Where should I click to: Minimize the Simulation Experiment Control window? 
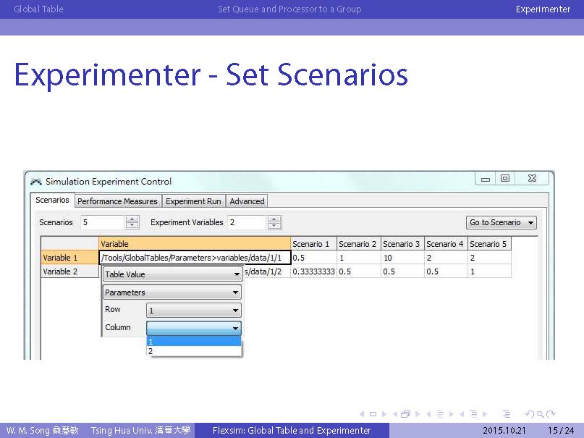[485, 179]
